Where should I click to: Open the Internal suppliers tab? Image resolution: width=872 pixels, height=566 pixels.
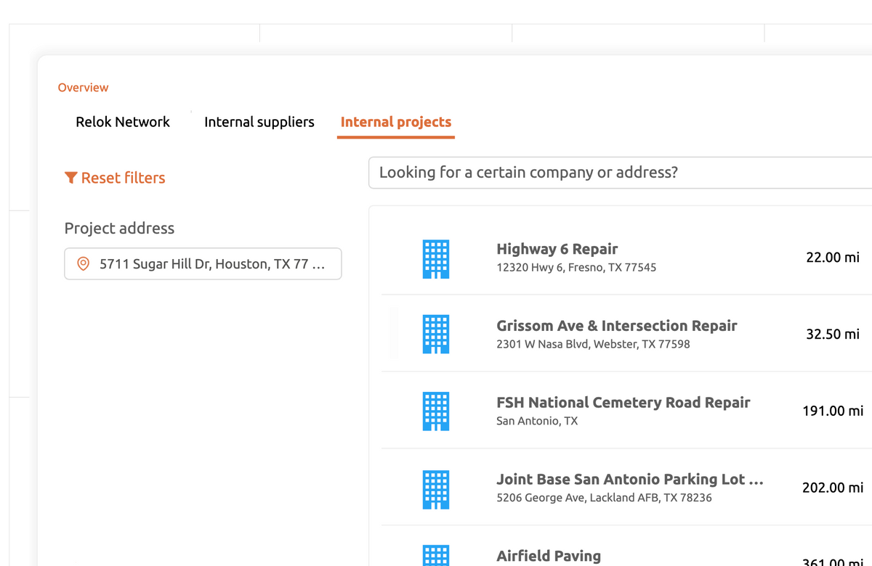(x=259, y=122)
